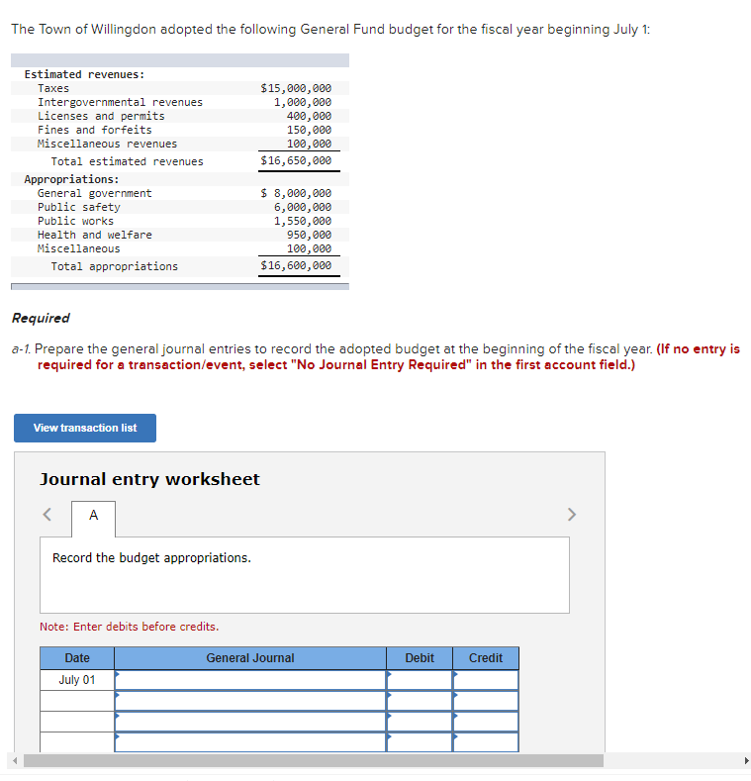This screenshot has width=751, height=781.
Task: Click fourth row Debit cell
Action: pyautogui.click(x=420, y=742)
